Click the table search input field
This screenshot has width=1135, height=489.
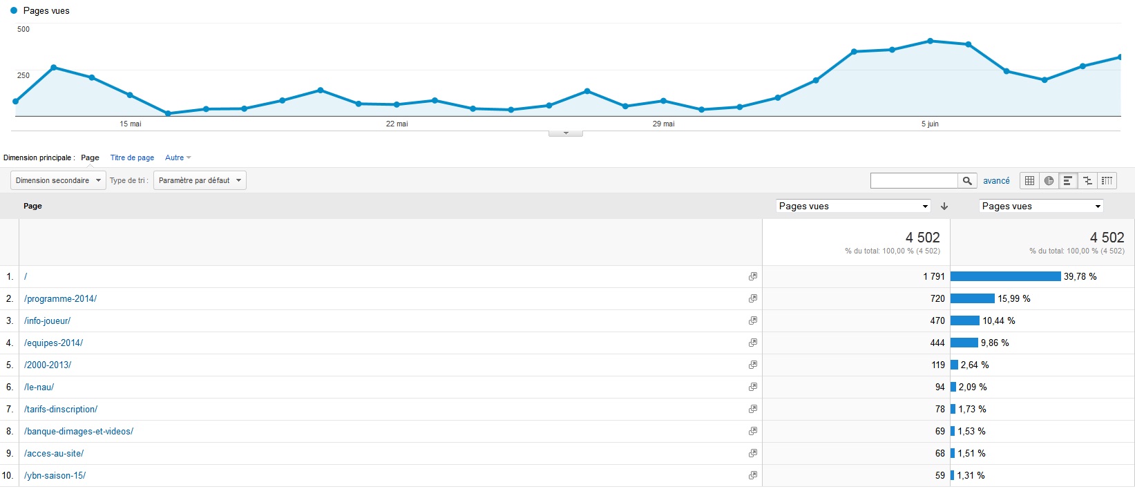tap(913, 181)
